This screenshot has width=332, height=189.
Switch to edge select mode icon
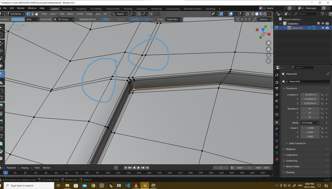click(x=32, y=14)
